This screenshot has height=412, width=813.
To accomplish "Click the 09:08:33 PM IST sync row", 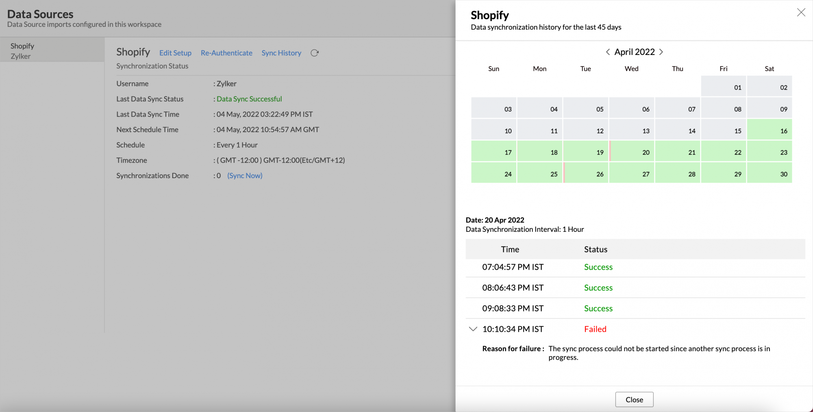I will (635, 309).
